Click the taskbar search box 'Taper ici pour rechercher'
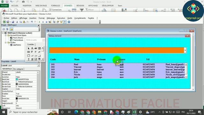The width and height of the screenshot is (204, 115). 33,112
